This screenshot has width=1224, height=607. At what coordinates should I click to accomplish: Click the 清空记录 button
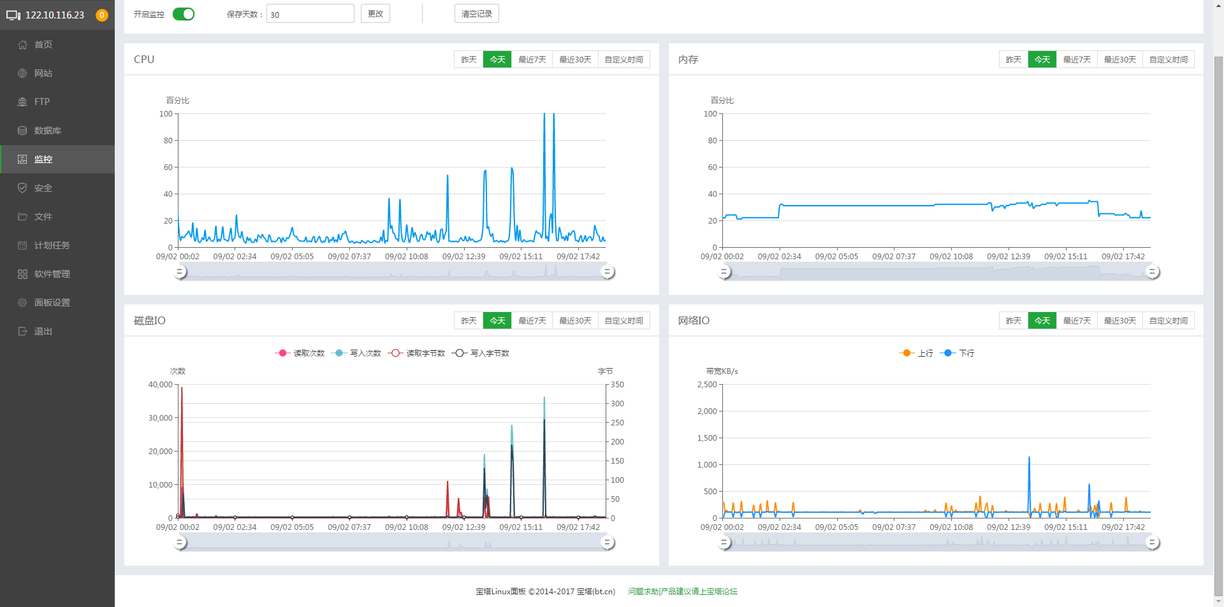pyautogui.click(x=477, y=13)
